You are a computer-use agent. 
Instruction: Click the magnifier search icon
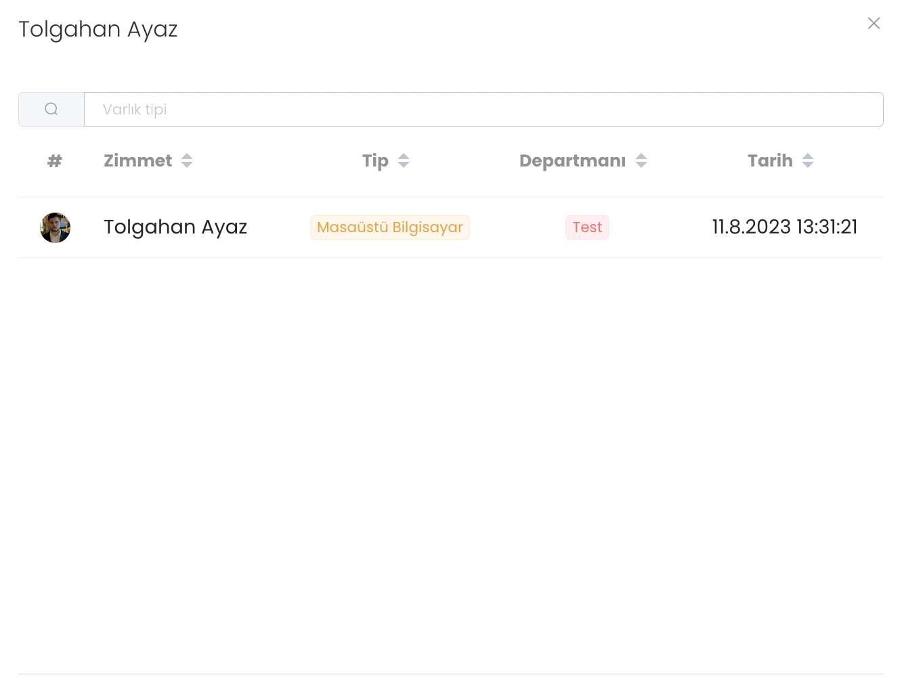tap(51, 109)
